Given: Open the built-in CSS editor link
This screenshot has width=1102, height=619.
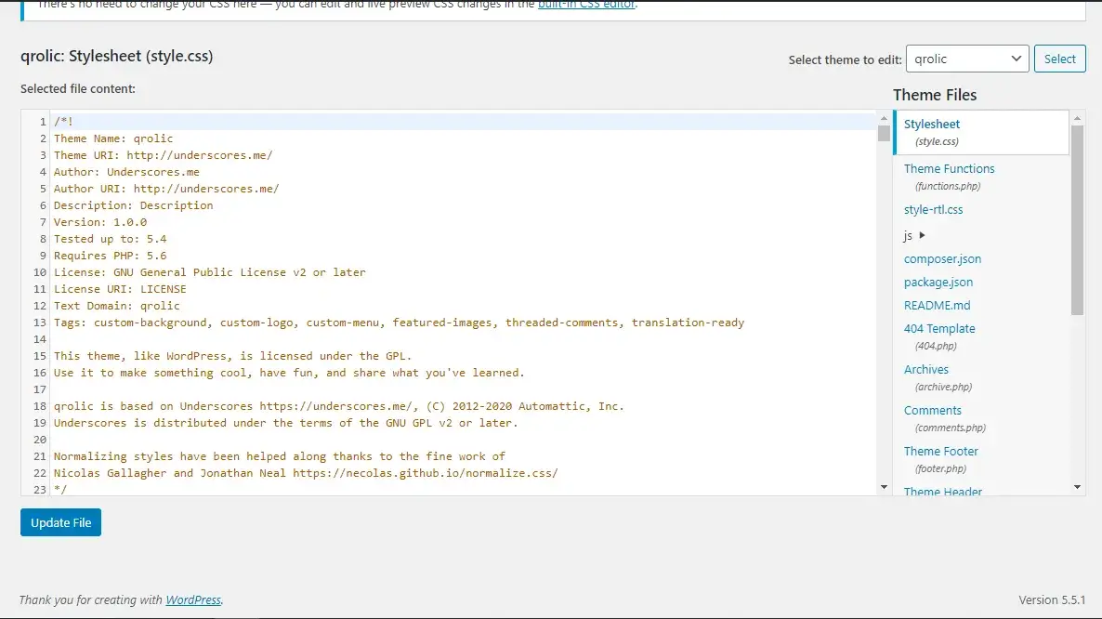Looking at the screenshot, I should pos(587,5).
